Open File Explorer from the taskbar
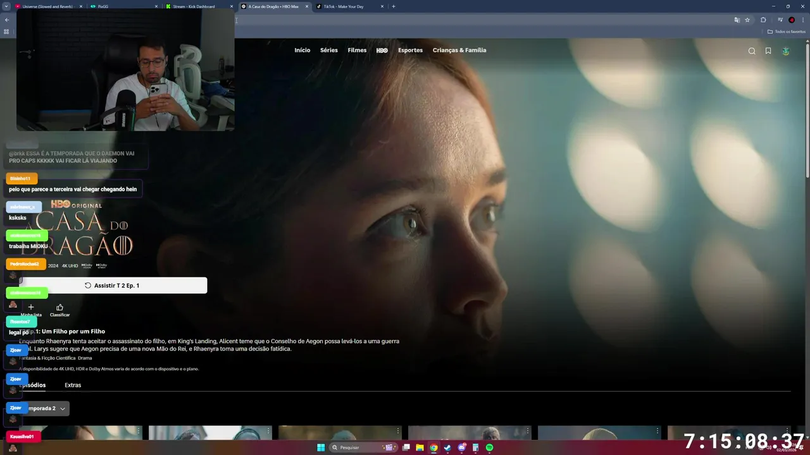The height and width of the screenshot is (455, 810). pyautogui.click(x=420, y=447)
